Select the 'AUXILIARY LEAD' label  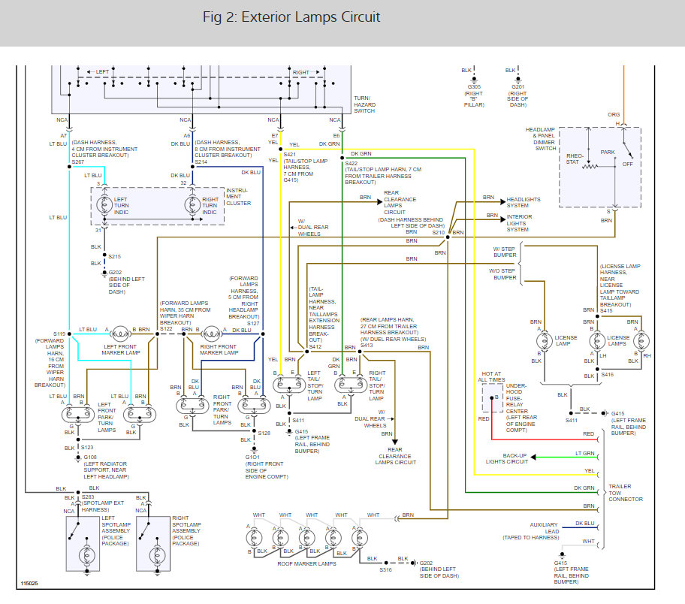pos(545,528)
